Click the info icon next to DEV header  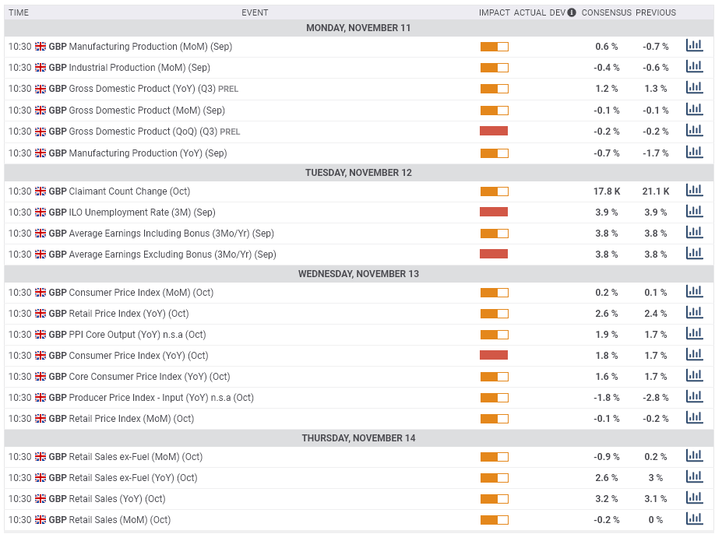tap(572, 12)
